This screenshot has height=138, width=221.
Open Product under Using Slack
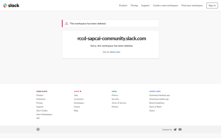[40, 95]
